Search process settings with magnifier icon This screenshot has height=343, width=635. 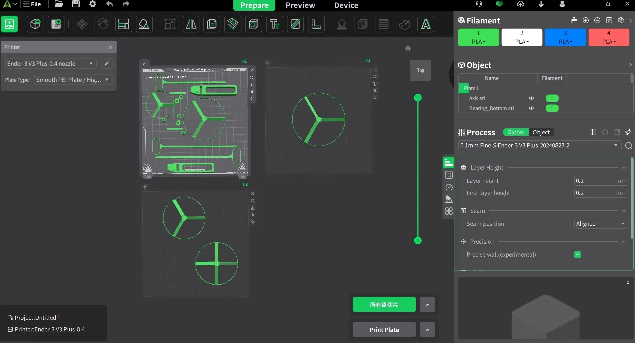pyautogui.click(x=628, y=146)
